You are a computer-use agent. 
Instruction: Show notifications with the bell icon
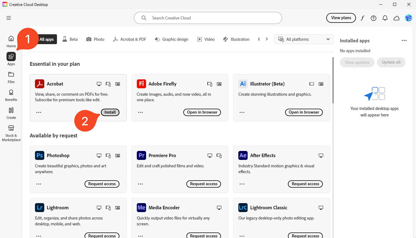(x=385, y=18)
